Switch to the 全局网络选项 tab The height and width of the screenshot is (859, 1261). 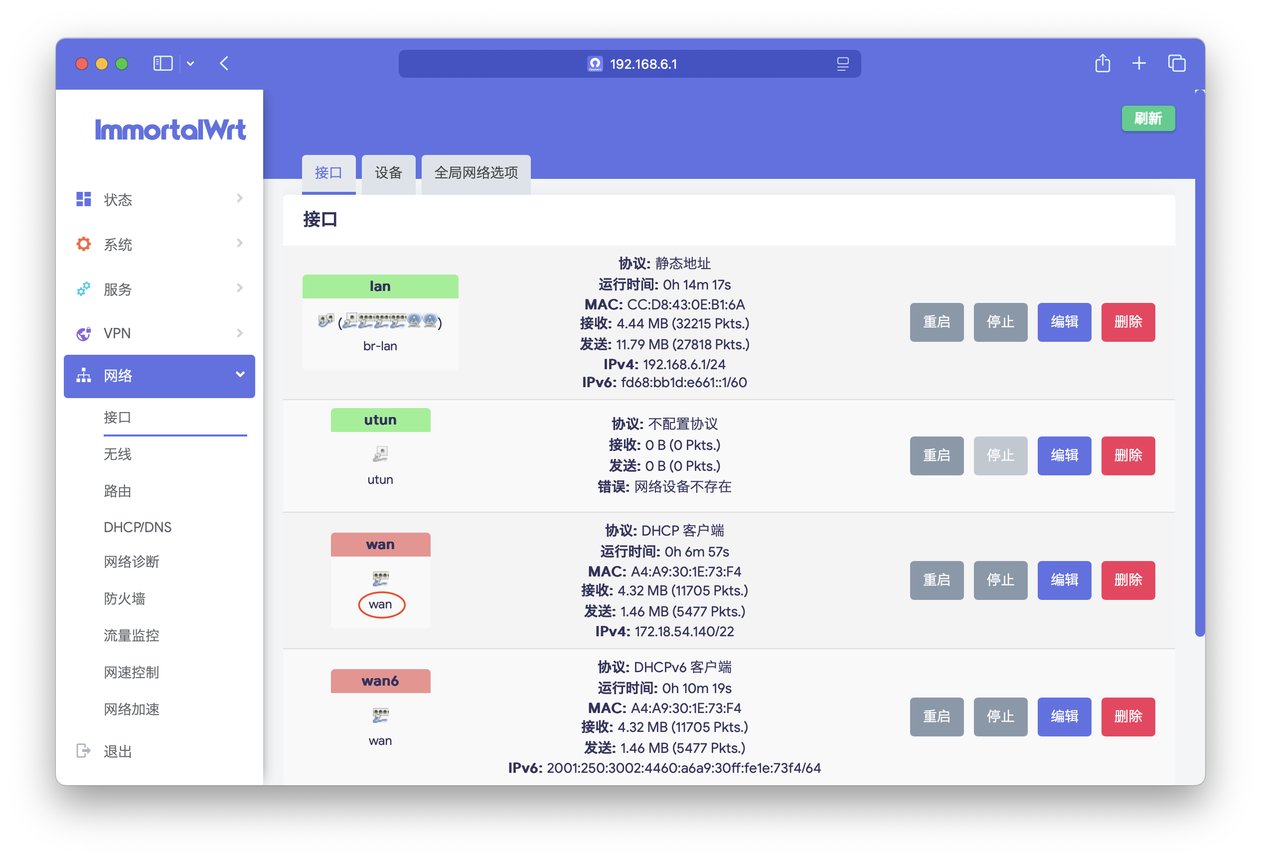(476, 173)
